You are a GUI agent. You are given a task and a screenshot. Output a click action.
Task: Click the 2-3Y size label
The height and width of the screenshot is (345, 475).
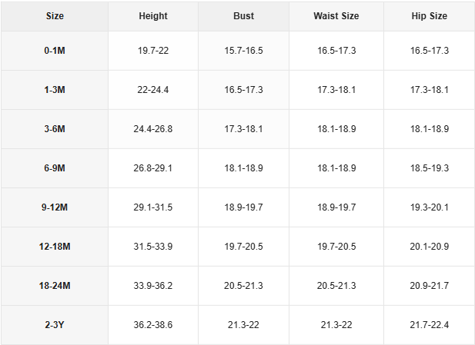55,325
